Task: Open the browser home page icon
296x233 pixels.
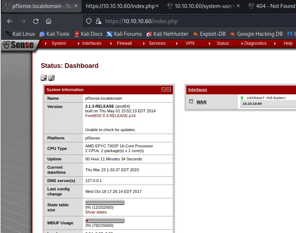Action: tap(48, 21)
